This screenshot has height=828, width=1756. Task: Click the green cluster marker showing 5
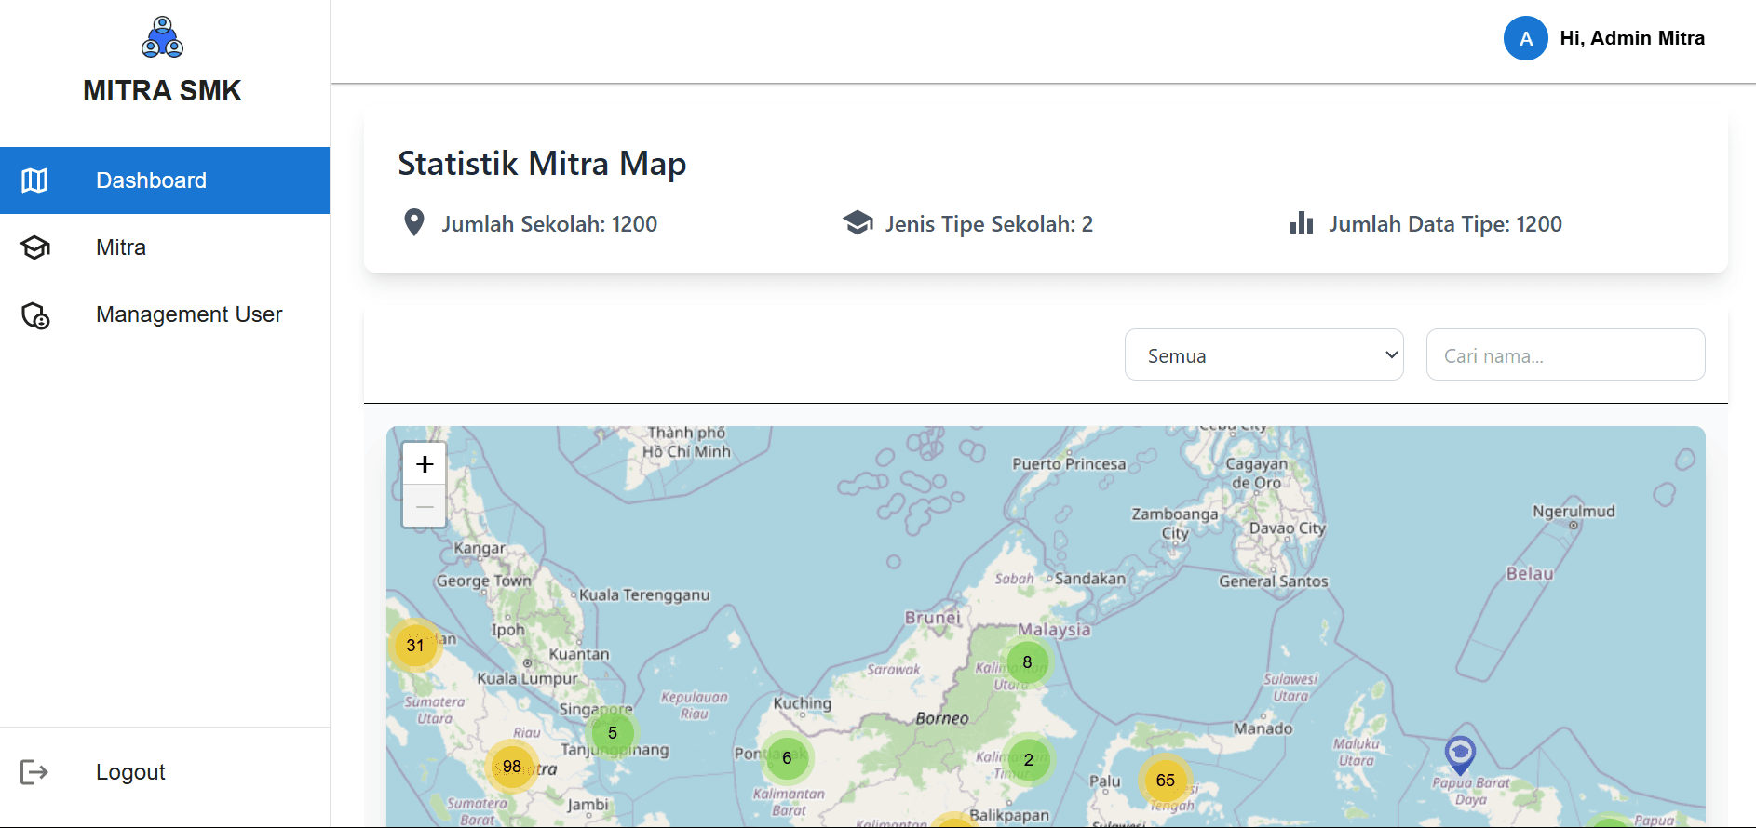point(613,733)
